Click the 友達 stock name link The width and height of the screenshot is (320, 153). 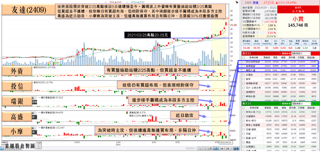tap(256, 3)
